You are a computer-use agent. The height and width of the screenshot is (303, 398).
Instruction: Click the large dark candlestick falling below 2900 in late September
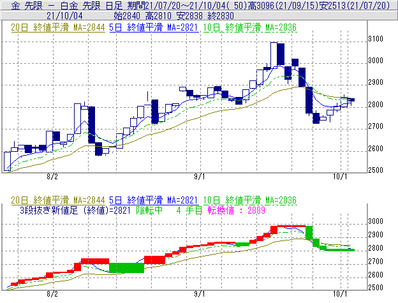tap(309, 100)
